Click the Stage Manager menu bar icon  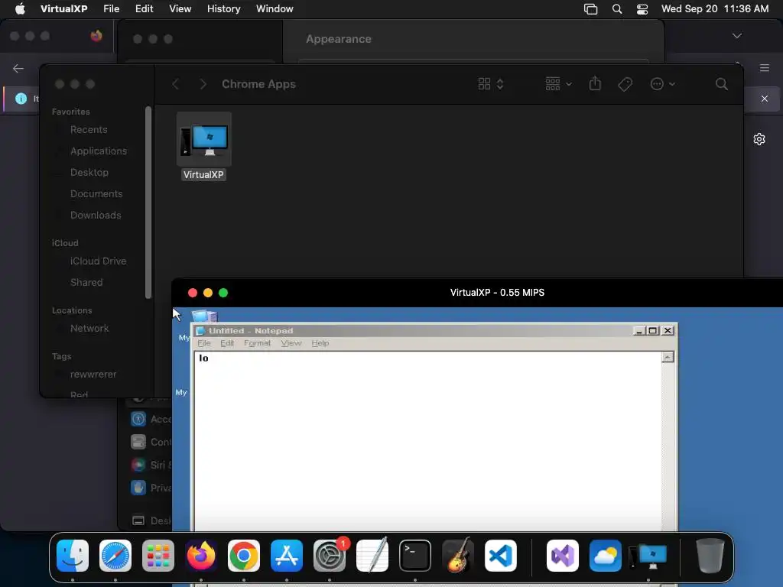(591, 9)
